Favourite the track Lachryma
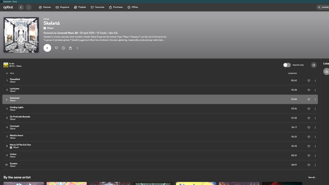This screenshot has height=185, width=329. [309, 90]
